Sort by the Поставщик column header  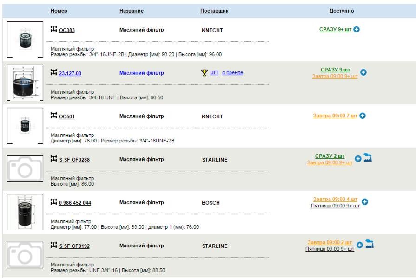(214, 11)
